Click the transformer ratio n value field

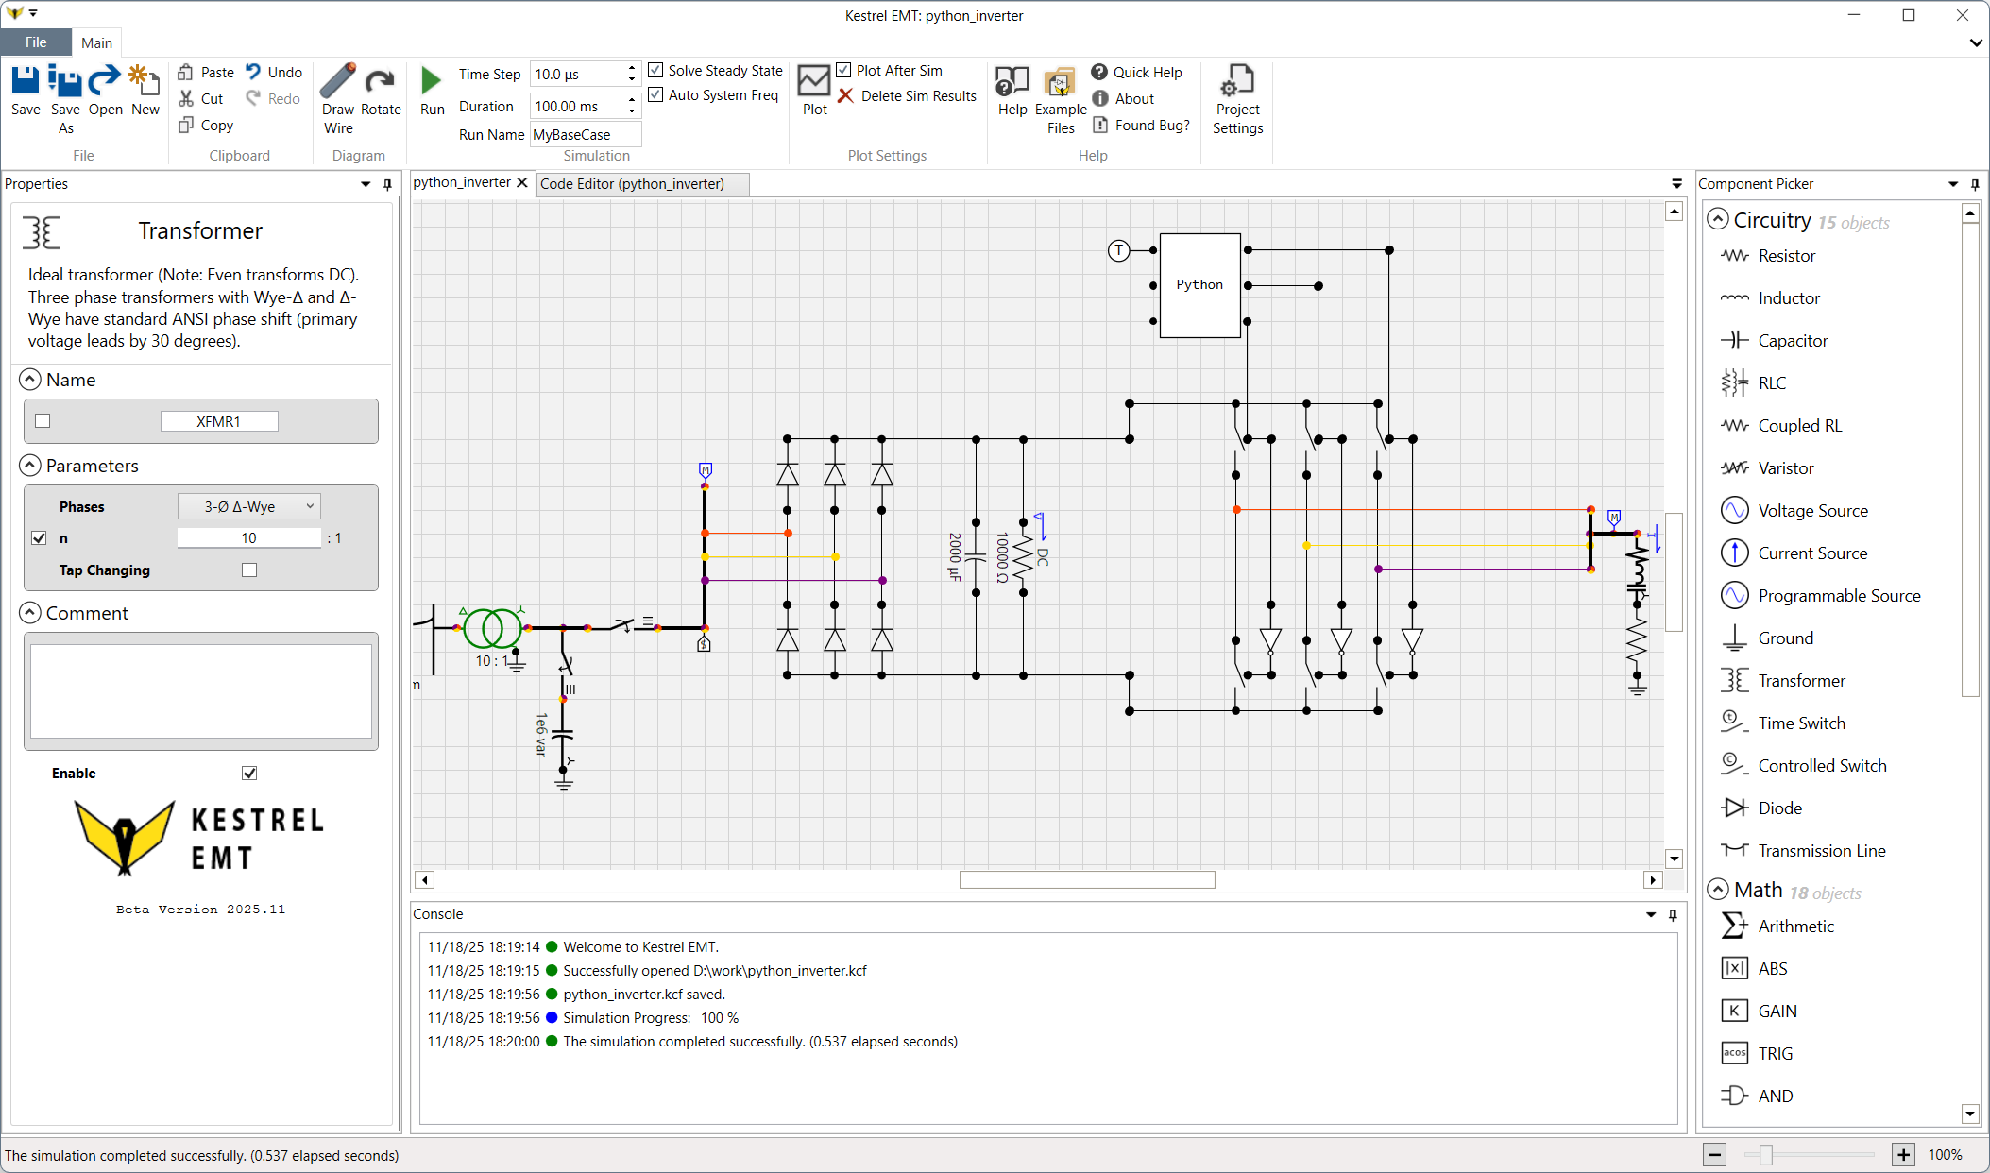[x=248, y=537]
